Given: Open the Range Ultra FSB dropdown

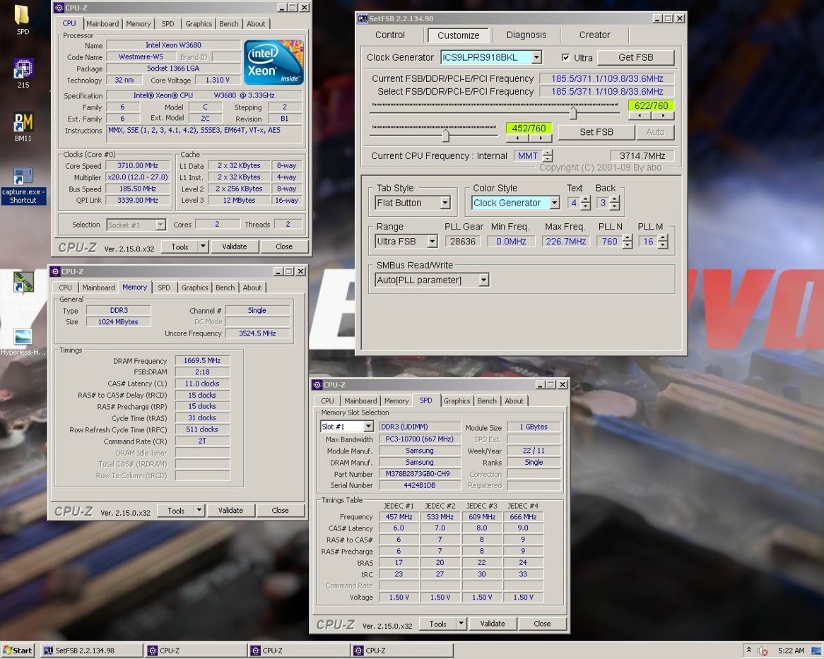Looking at the screenshot, I should [x=432, y=242].
